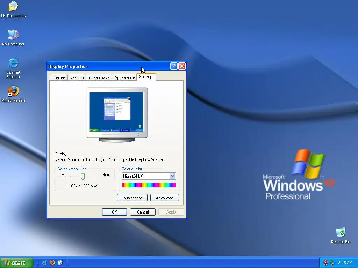Launch Firefox from the Quick Launch bar
The height and width of the screenshot is (268, 358).
[x=52, y=262]
